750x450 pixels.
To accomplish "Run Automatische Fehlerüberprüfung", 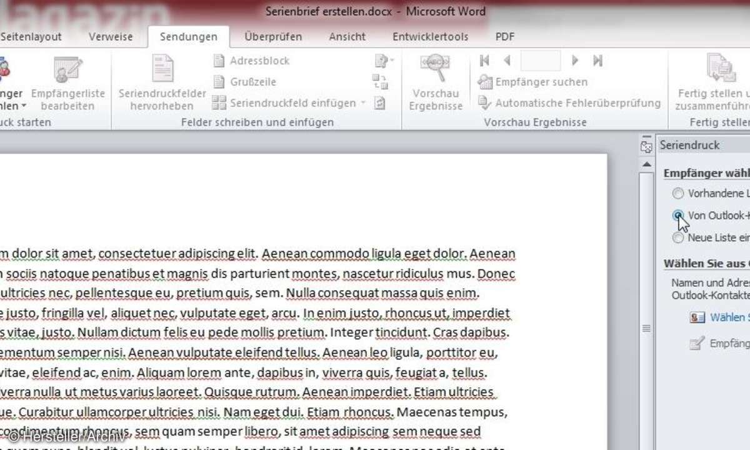I will click(569, 103).
